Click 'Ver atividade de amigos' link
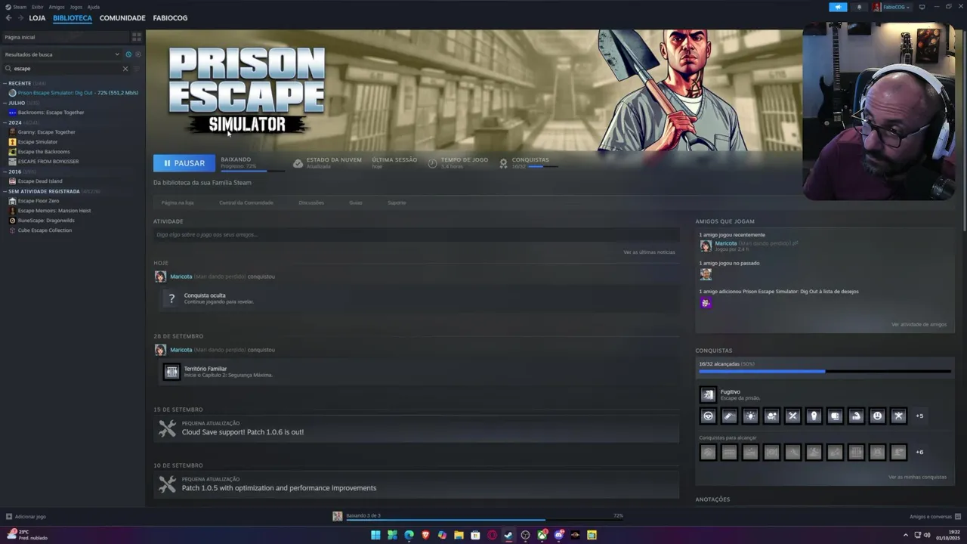The image size is (967, 544). point(919,324)
